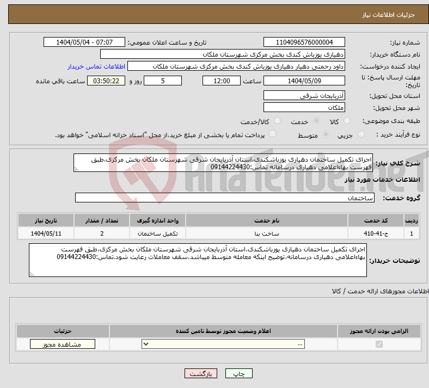Click the resize handle of description box
Screen dimensions: 429x388
(76, 169)
